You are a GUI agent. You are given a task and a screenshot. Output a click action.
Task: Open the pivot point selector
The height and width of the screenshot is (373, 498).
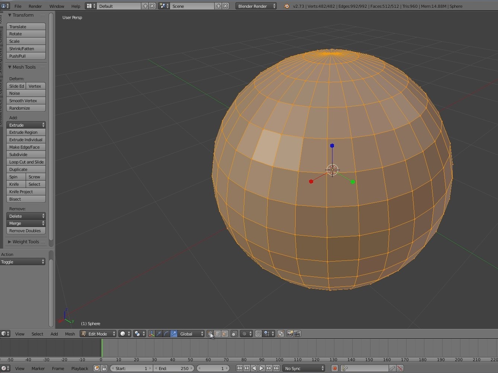pyautogui.click(x=139, y=334)
